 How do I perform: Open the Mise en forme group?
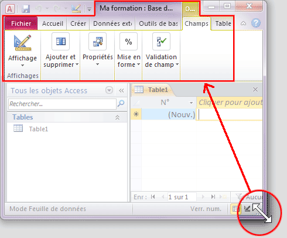coord(128,50)
